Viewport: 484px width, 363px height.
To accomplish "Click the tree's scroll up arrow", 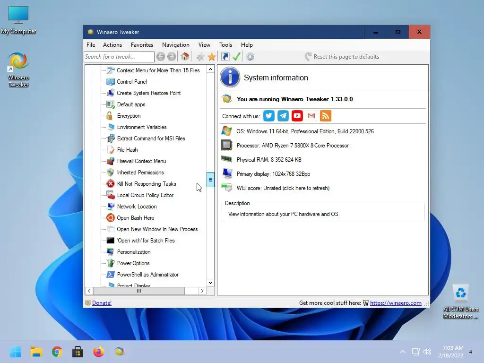I will click(210, 69).
